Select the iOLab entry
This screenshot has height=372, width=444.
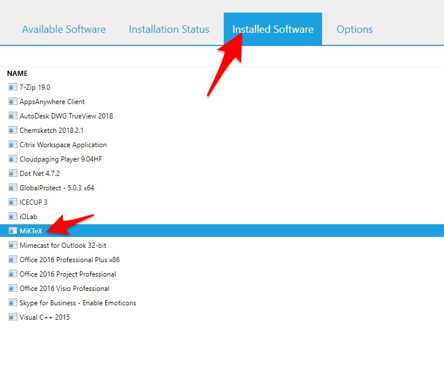point(28,217)
